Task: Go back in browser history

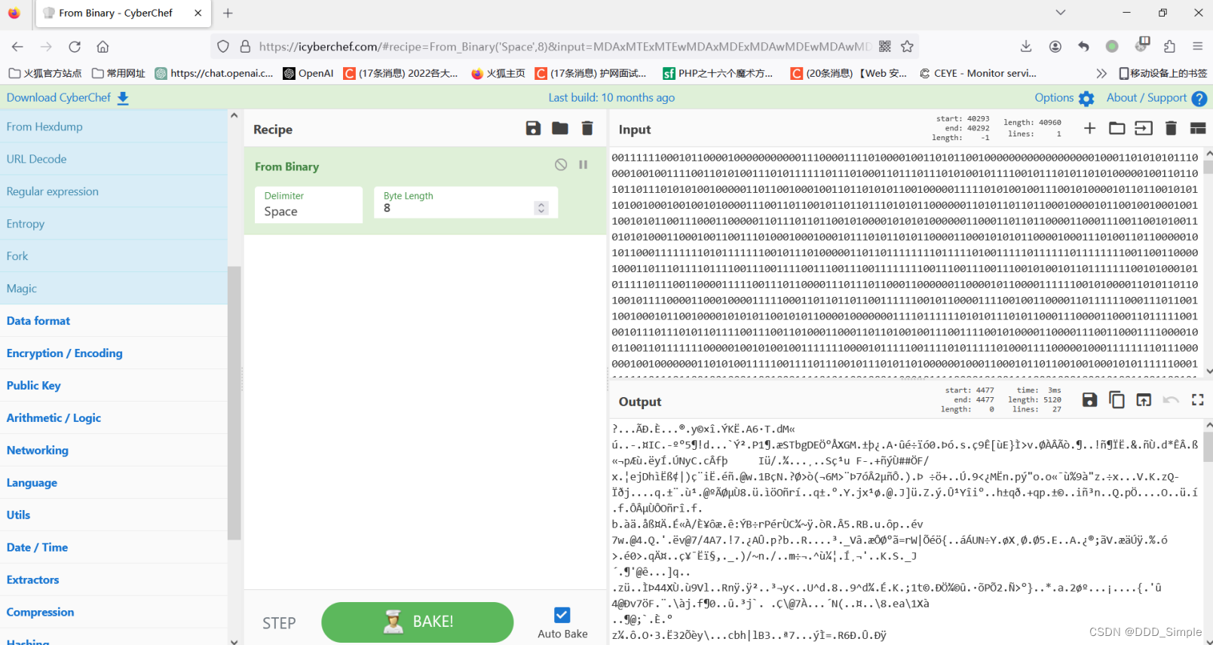Action: click(17, 47)
